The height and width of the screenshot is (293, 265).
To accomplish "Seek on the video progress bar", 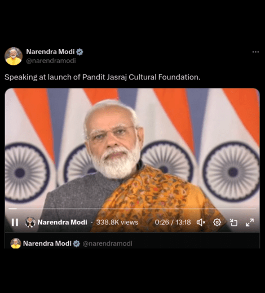I will (132, 208).
